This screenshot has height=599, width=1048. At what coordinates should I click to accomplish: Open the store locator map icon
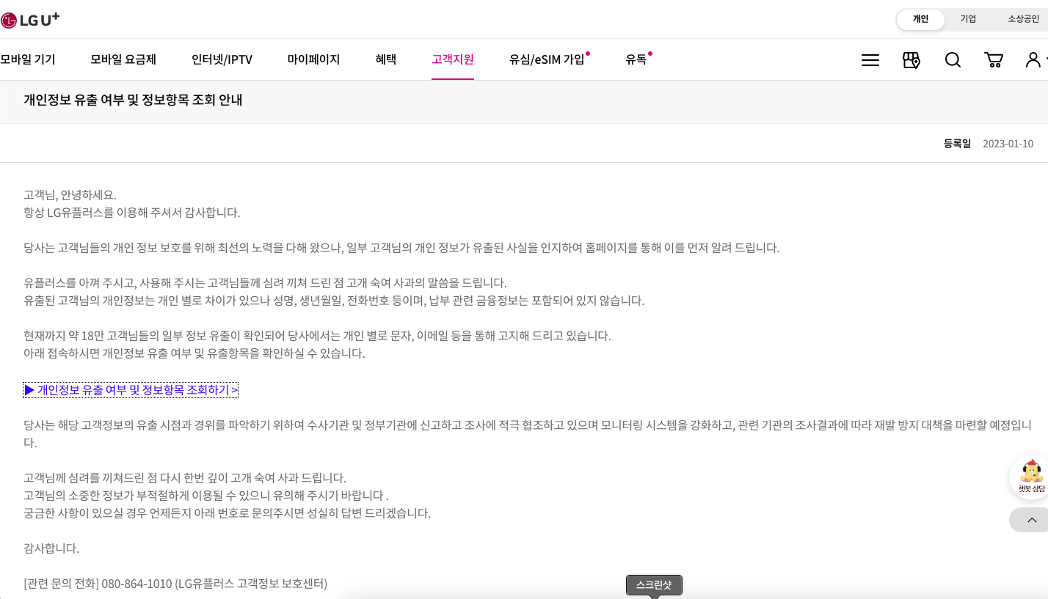(x=911, y=60)
